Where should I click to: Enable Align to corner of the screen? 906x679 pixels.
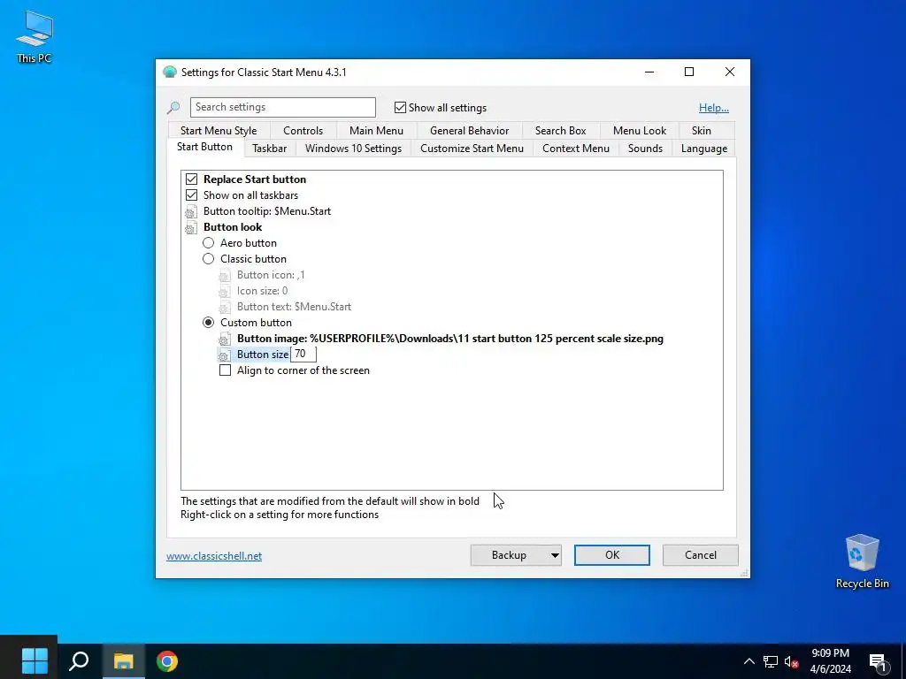225,370
